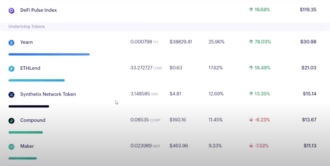Click the $4.81 Synthetix price

click(x=175, y=94)
